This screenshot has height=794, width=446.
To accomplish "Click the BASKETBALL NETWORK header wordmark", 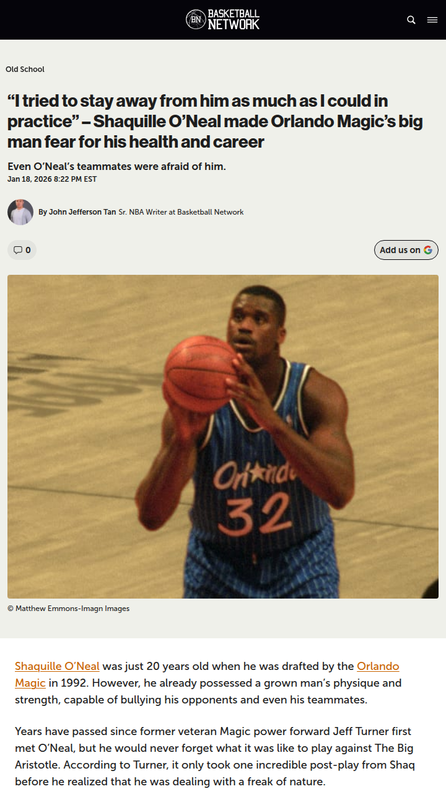I will click(234, 19).
